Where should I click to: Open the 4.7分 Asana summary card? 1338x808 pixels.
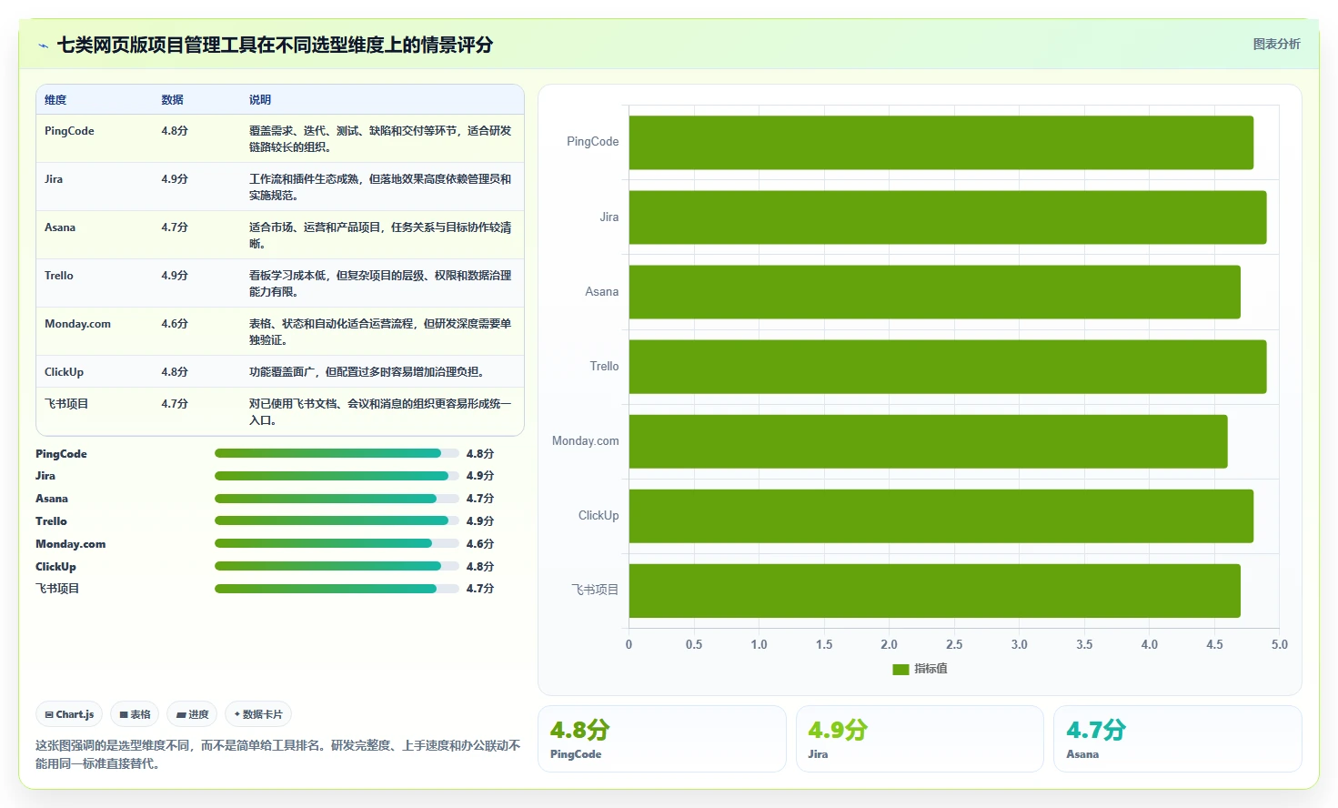click(x=1177, y=739)
